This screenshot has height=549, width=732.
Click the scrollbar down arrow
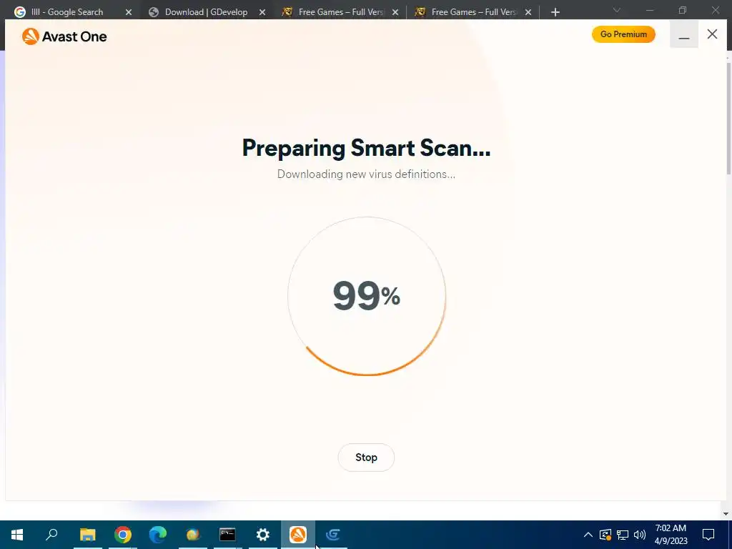pos(726,514)
